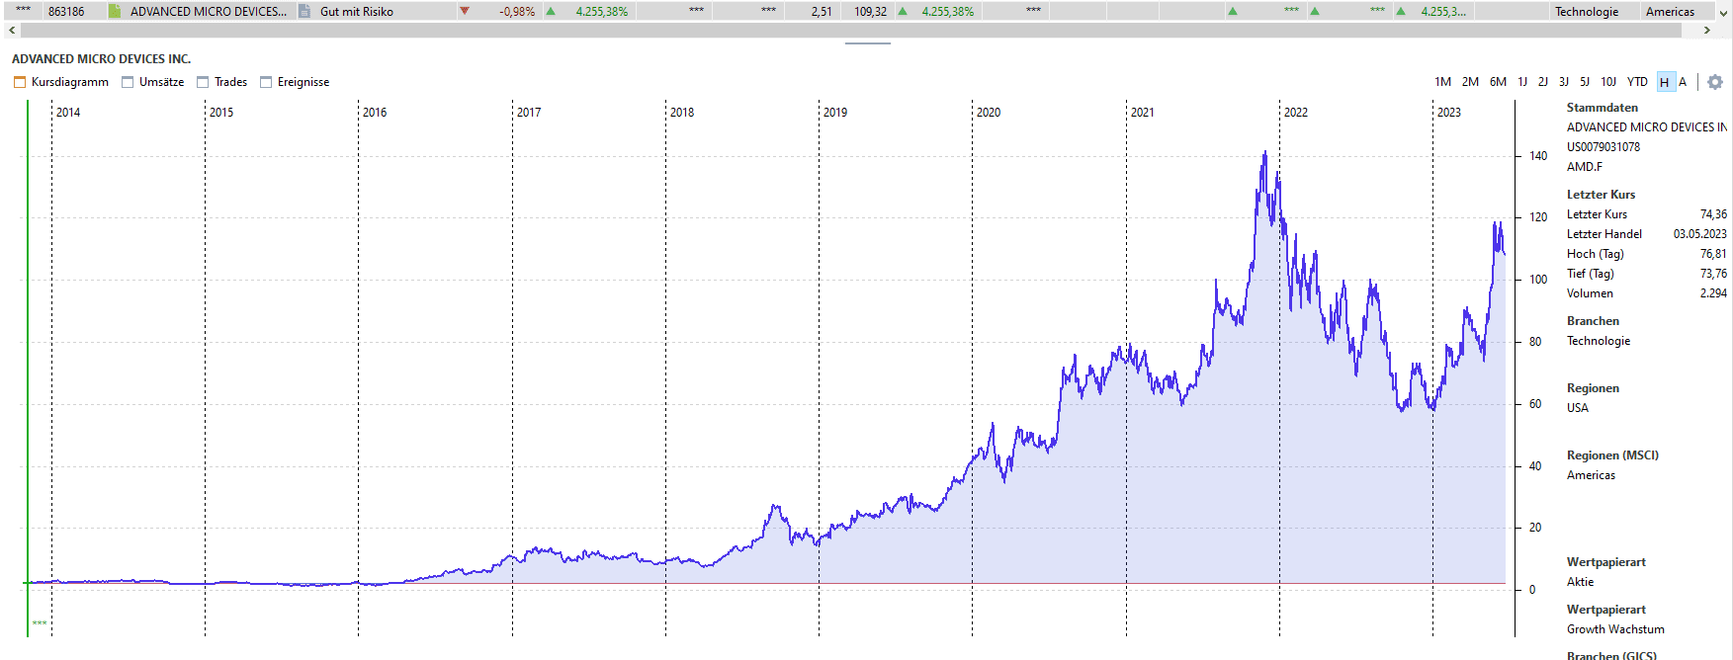Click the Technologie cell in table row
Viewport: 1733px width, 660px height.
(x=1587, y=12)
